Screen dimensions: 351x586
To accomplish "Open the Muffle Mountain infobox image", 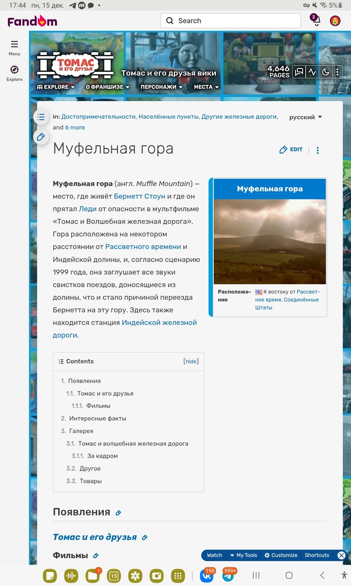I will point(270,242).
